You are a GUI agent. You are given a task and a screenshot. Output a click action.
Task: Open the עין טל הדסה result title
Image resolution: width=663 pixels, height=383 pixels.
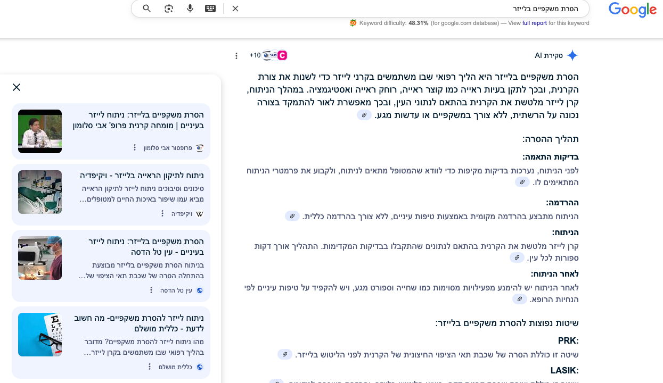point(146,247)
